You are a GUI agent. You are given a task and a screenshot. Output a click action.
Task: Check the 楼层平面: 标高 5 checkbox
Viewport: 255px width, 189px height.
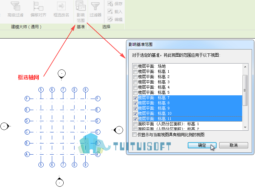click(x=135, y=93)
